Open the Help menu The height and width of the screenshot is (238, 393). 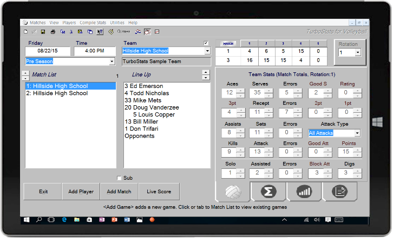coord(133,23)
